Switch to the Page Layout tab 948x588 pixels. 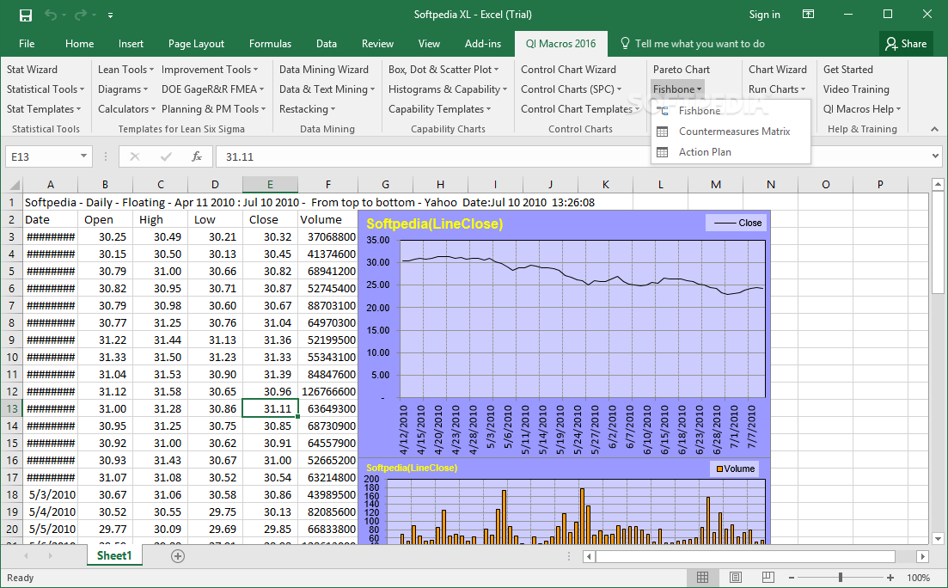point(196,44)
